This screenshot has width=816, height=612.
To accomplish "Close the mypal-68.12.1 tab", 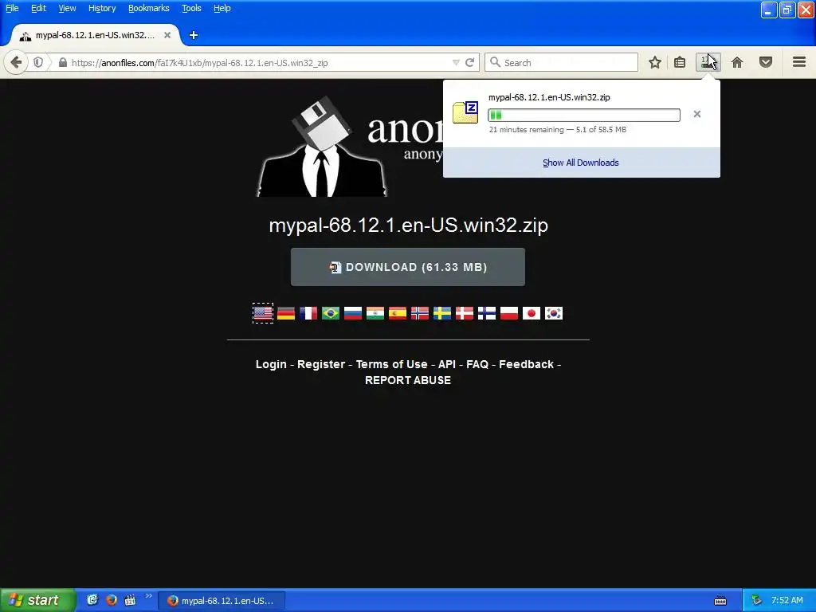I will point(167,35).
